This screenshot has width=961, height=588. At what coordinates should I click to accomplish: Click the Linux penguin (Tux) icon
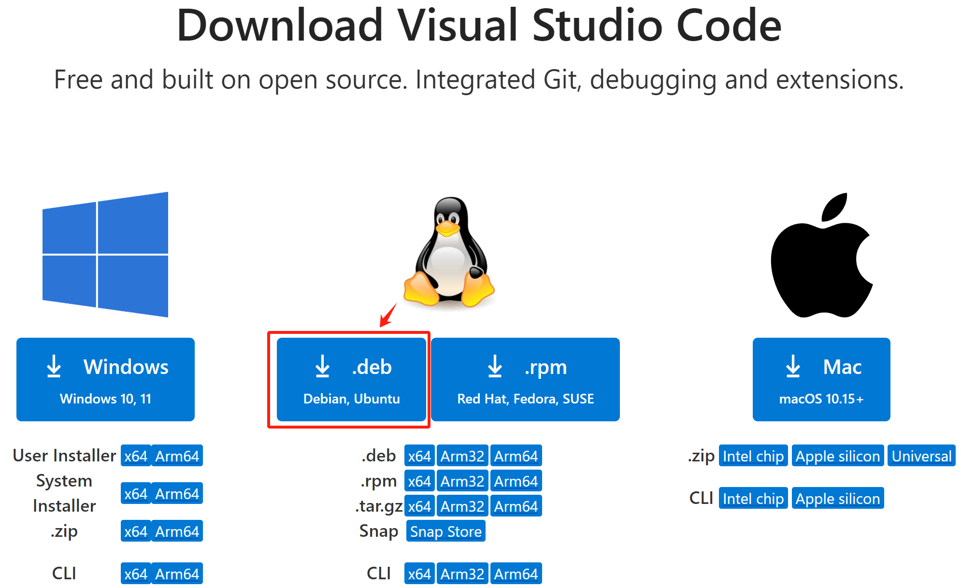(448, 251)
